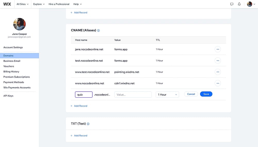The height and width of the screenshot is (147, 258).
Task: Click the CNAME (Aliases) info icon
Action: [98, 31]
